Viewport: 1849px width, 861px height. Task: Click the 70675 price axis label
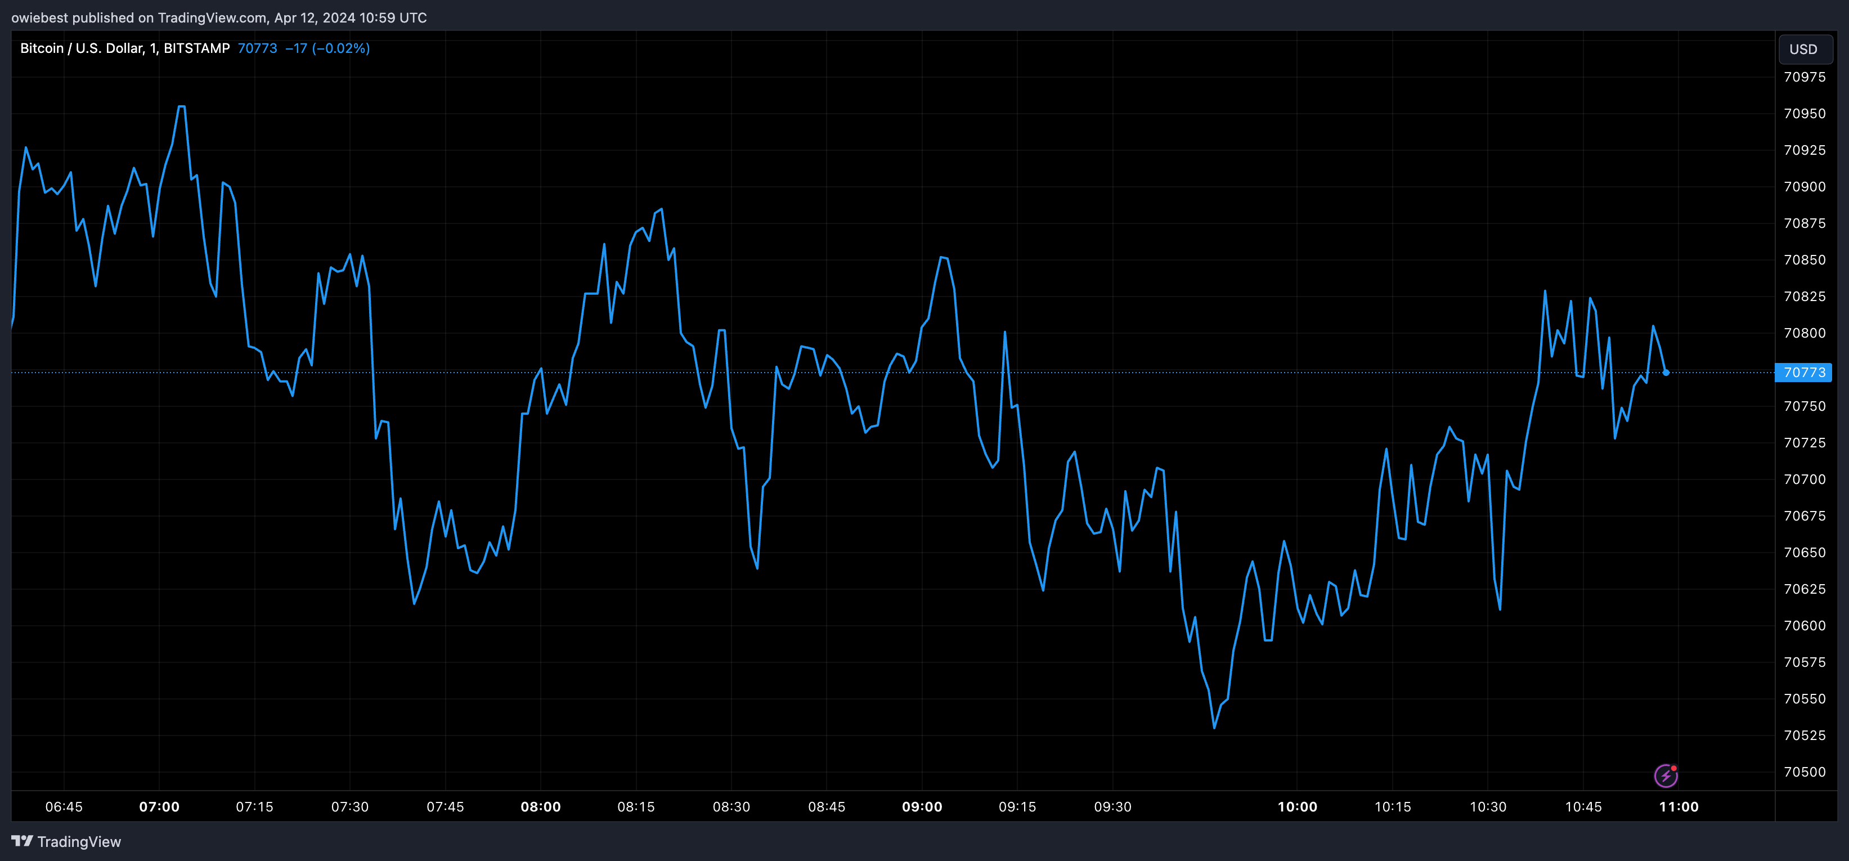point(1805,515)
